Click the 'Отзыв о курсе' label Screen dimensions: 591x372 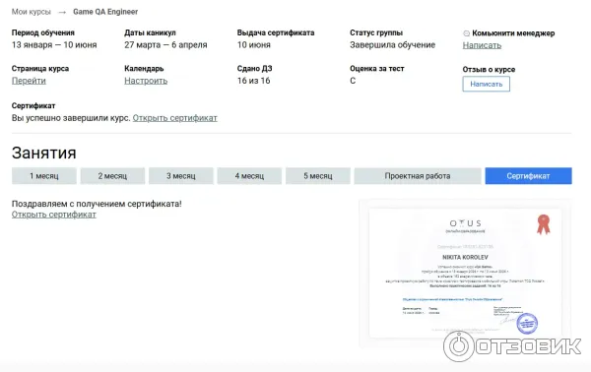489,69
